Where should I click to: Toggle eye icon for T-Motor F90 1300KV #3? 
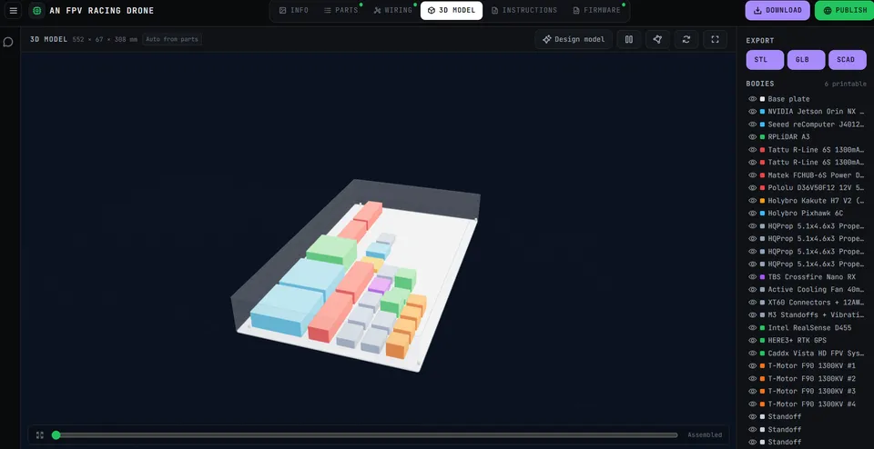click(753, 391)
